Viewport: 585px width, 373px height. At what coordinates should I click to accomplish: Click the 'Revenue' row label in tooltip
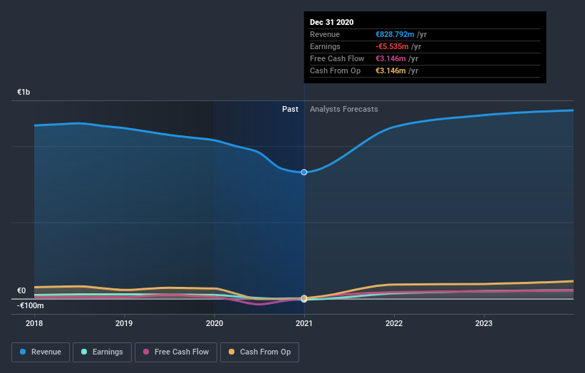[x=325, y=34]
